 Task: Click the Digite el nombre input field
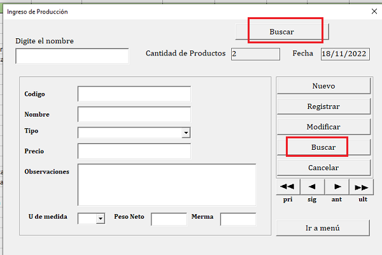point(72,56)
